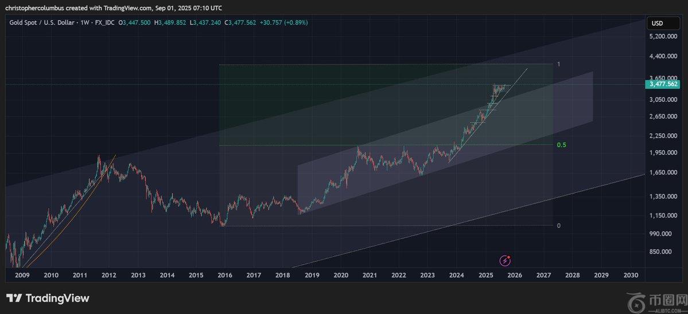
Task: Click the 2026 label on time axis
Action: pyautogui.click(x=514, y=276)
